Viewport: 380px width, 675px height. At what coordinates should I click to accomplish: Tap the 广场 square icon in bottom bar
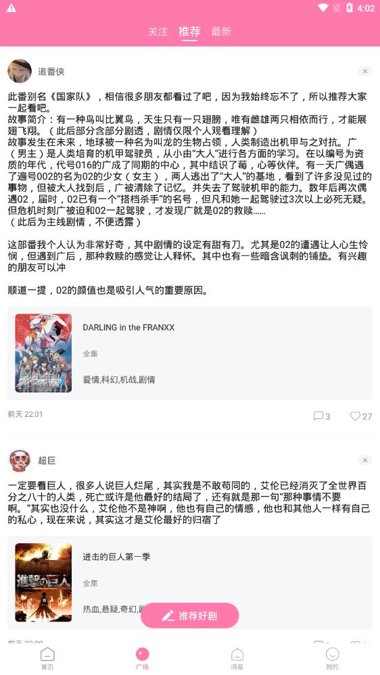[142, 655]
